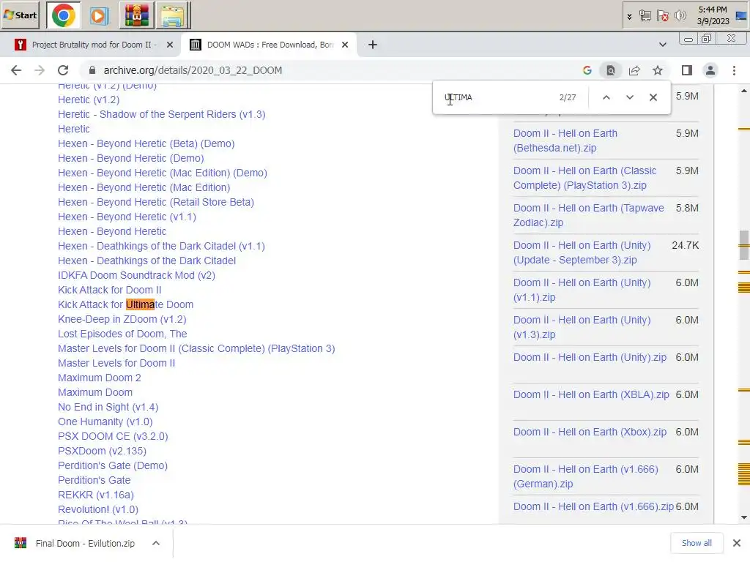Image resolution: width=750 pixels, height=562 pixels.
Task: Open One Humanity (v1.0) link
Action: click(x=105, y=421)
